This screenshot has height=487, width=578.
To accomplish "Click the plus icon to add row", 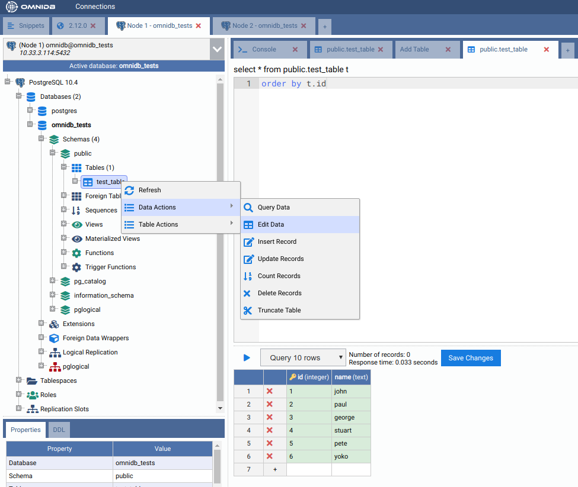I will [x=274, y=469].
